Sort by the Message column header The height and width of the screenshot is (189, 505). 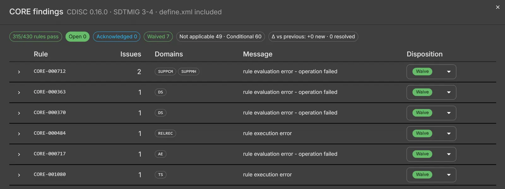click(258, 54)
